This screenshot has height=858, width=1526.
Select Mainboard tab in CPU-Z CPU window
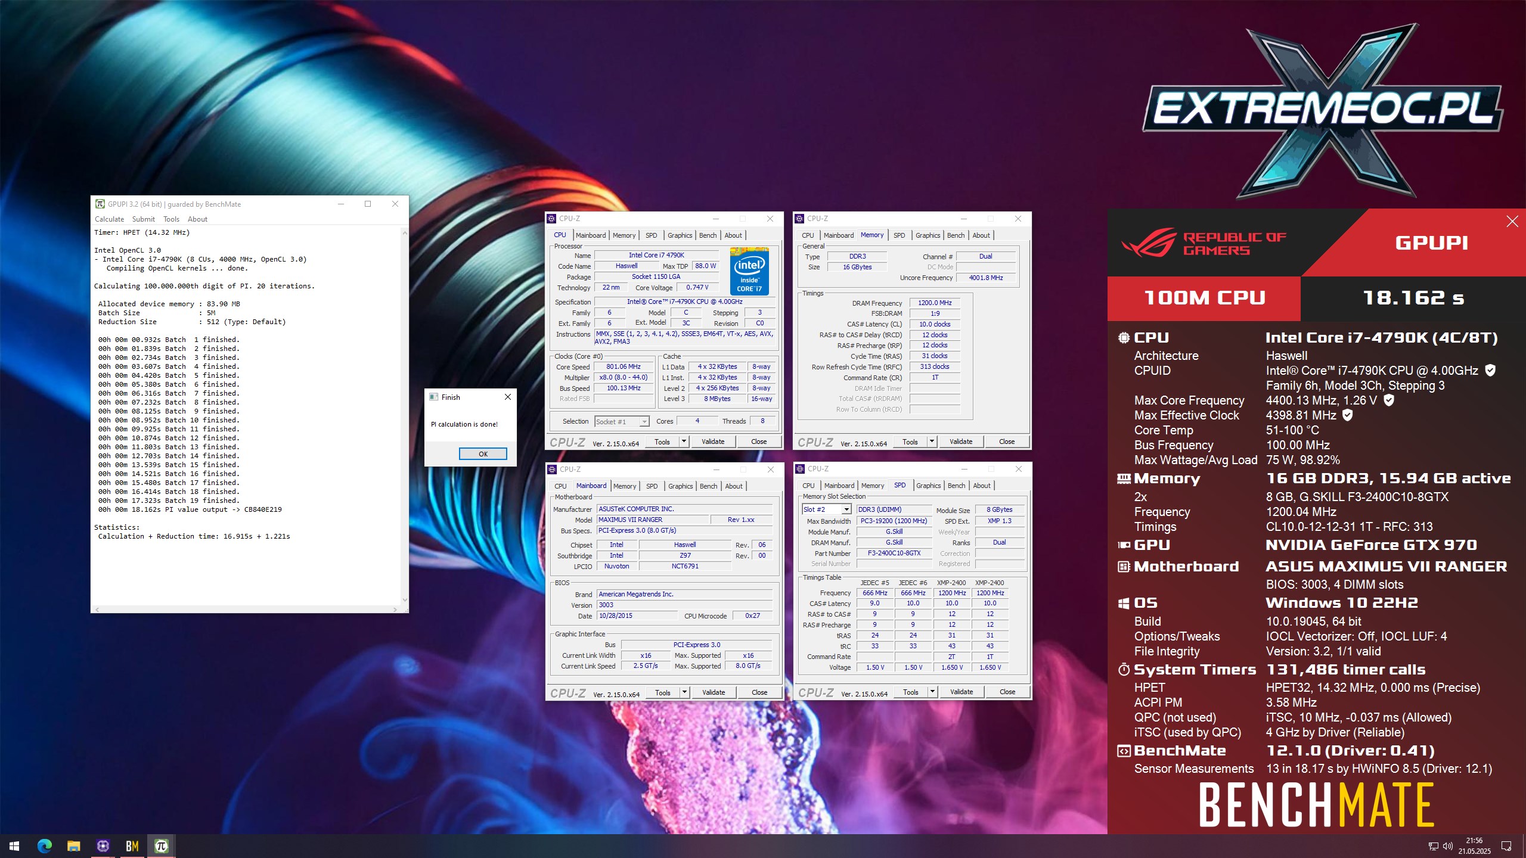click(x=591, y=235)
